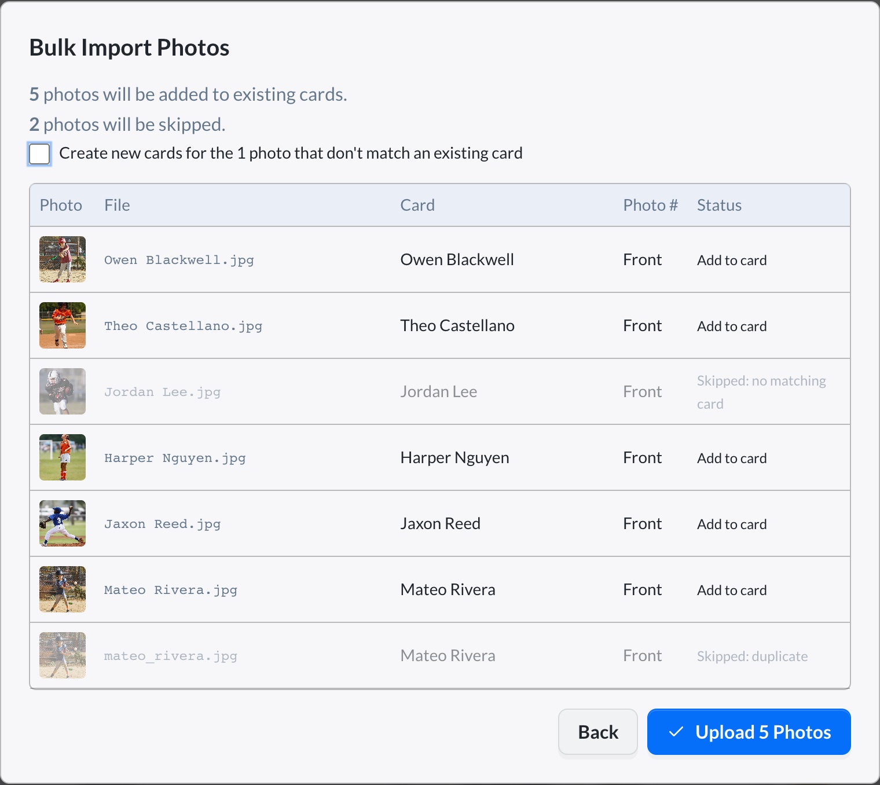The image size is (880, 785).
Task: Click Front value in Jordan Lee row
Action: 643,391
